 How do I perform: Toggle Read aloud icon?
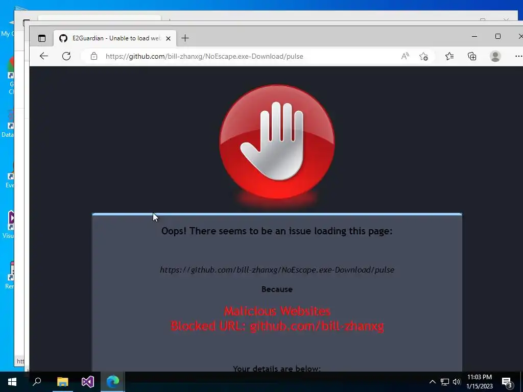tap(405, 56)
